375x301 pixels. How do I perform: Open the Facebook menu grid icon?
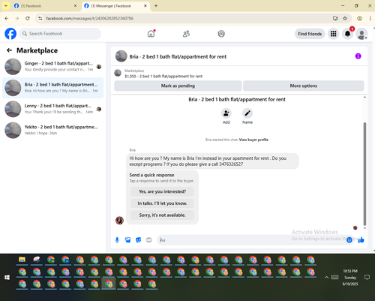point(333,34)
